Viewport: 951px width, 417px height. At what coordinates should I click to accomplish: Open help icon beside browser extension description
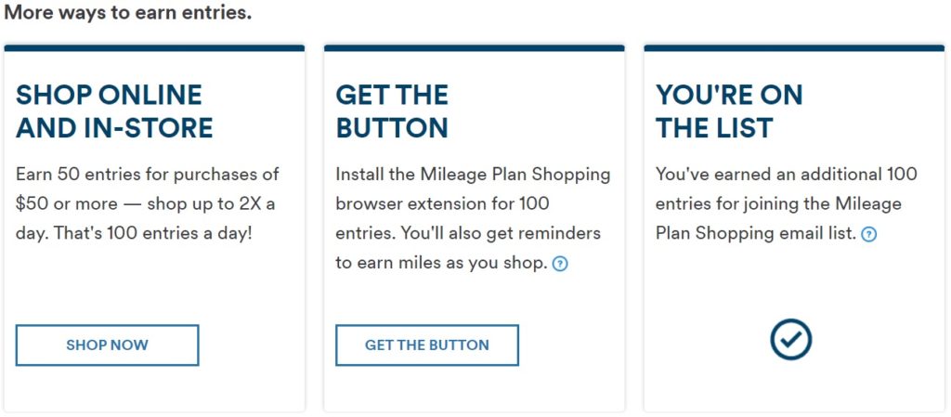[x=560, y=264]
